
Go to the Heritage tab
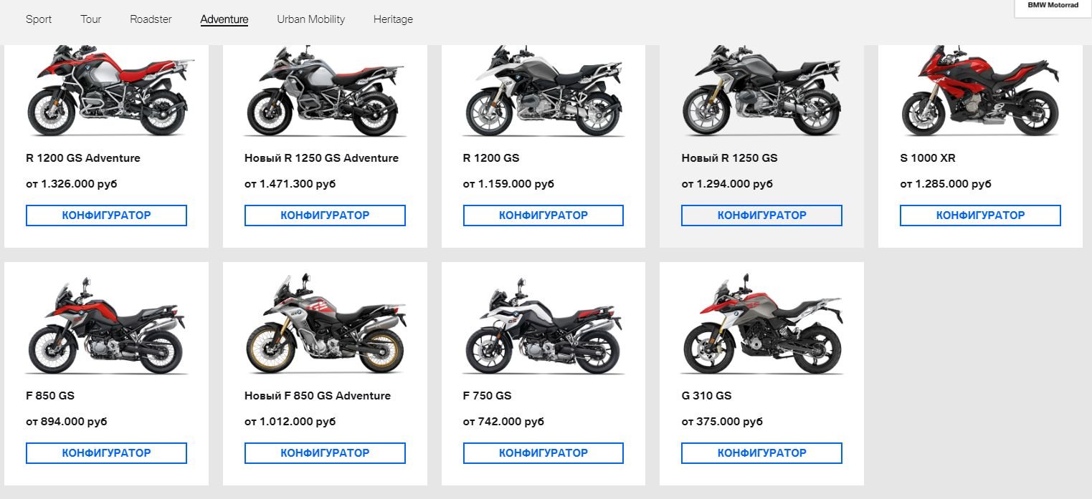click(393, 19)
